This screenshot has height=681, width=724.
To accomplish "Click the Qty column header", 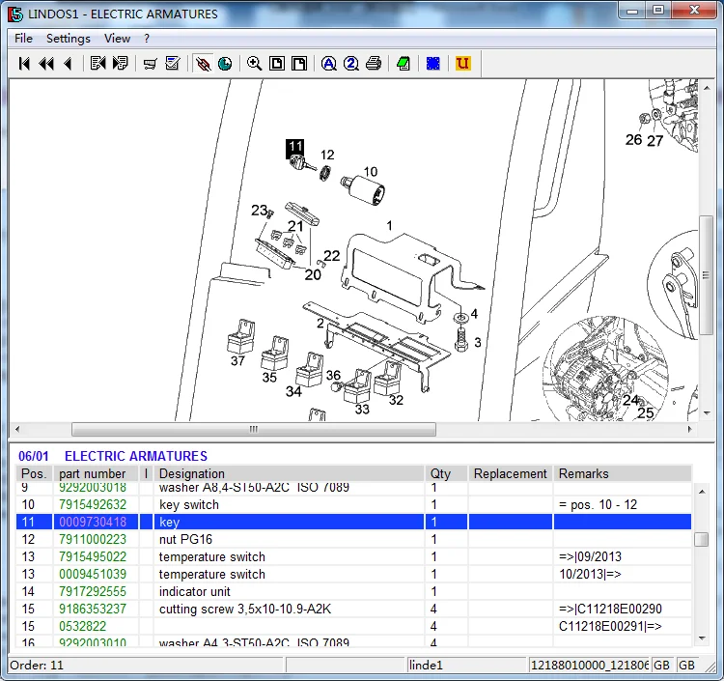I will tap(446, 473).
